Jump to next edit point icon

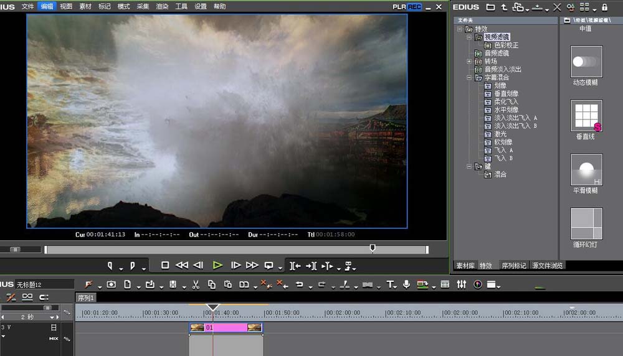(x=311, y=266)
